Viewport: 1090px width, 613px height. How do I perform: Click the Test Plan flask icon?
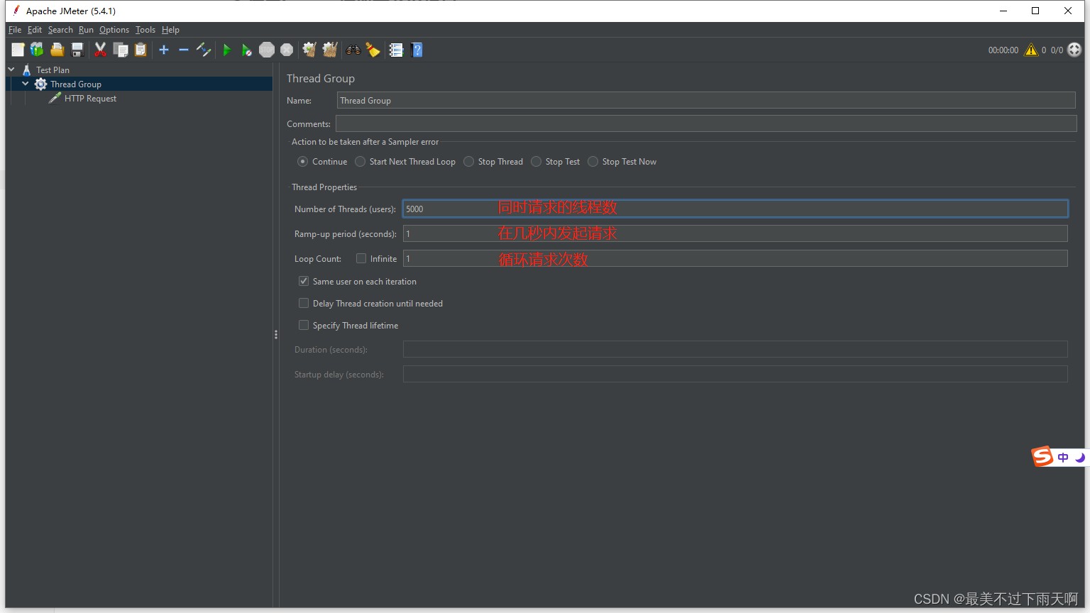tap(27, 70)
